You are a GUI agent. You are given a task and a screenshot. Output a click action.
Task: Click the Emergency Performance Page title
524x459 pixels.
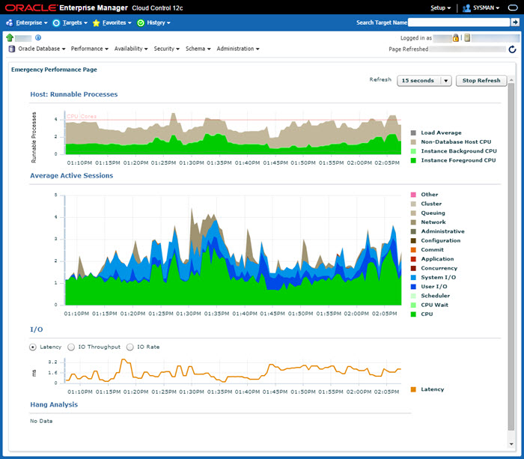coord(54,70)
